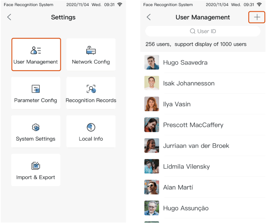
Task: Tap the plus icon to add user
Action: pos(257,17)
